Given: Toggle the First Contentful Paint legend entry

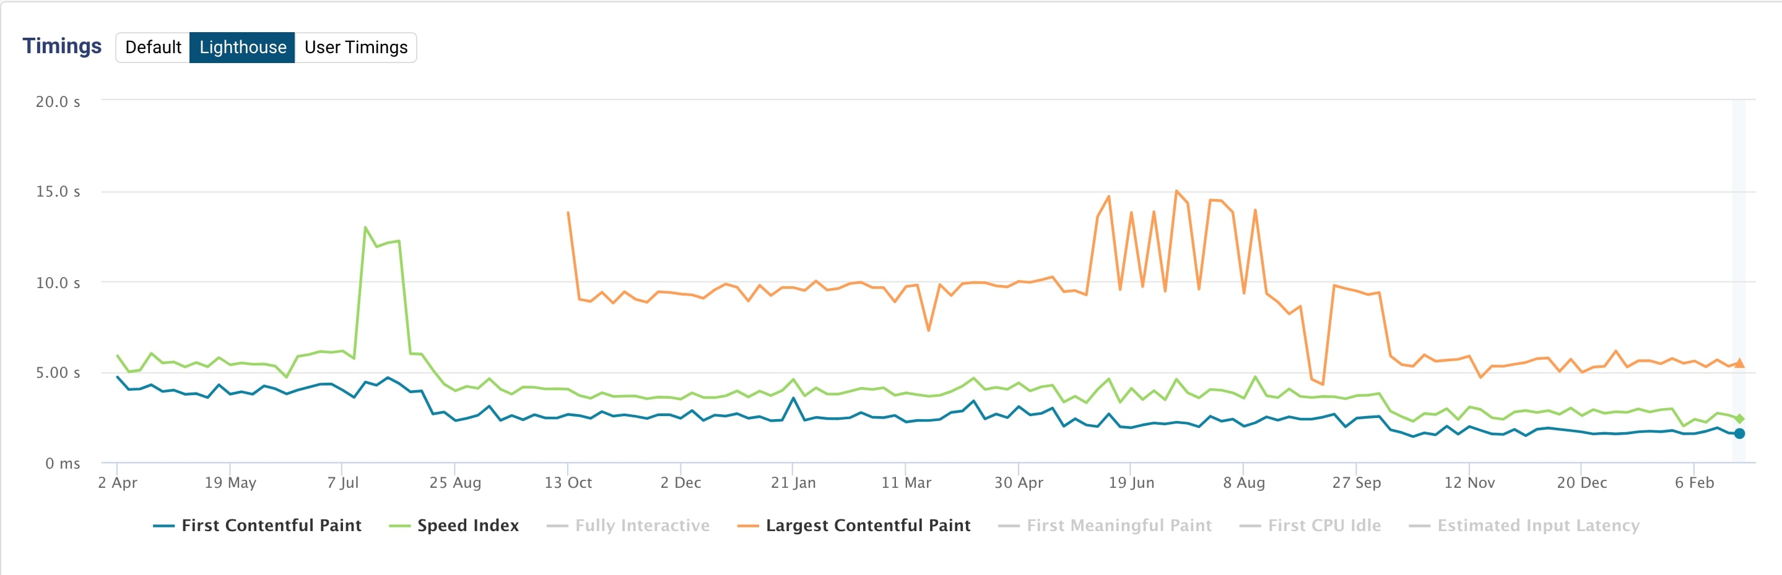Looking at the screenshot, I should coord(271,526).
